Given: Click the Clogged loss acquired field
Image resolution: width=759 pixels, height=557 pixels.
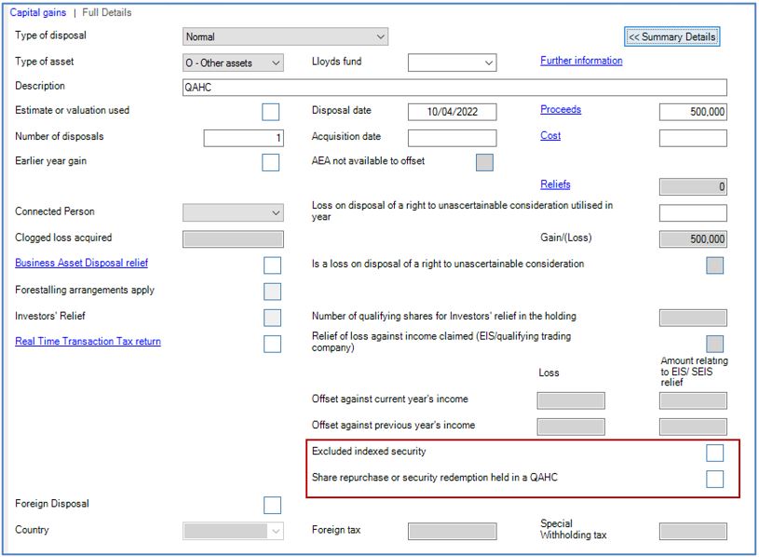Looking at the screenshot, I should pos(233,239).
